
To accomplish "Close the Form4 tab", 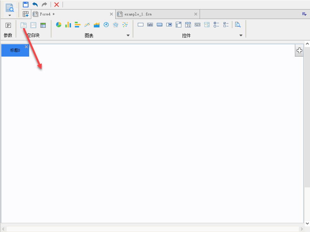I will coord(111,14).
